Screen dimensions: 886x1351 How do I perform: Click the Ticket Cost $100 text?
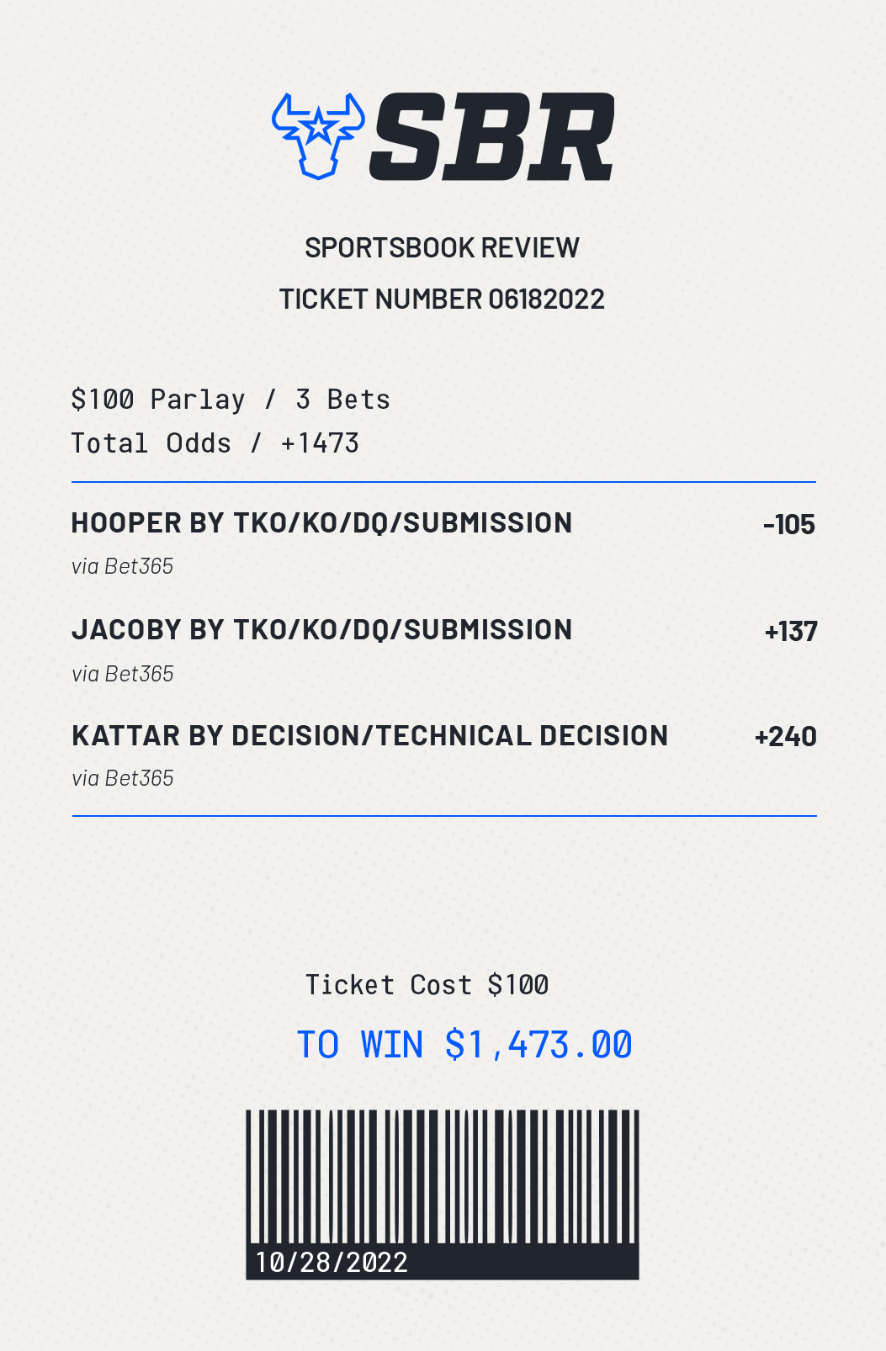(427, 985)
